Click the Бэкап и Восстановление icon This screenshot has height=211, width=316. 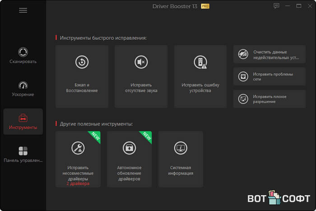pyautogui.click(x=82, y=62)
